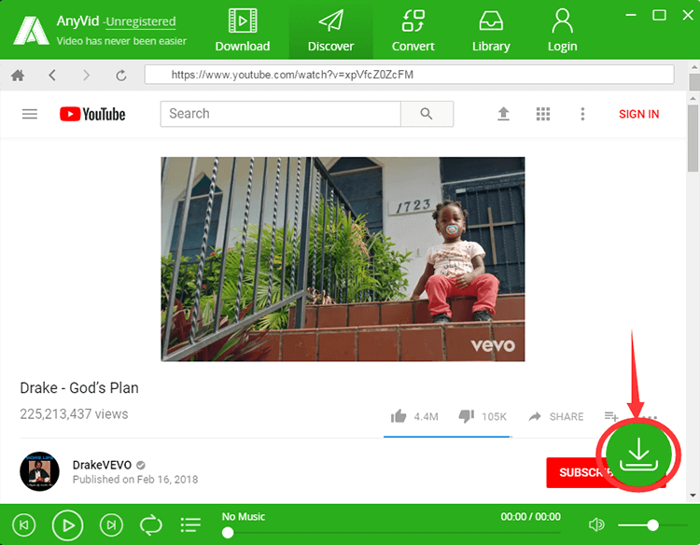Click the add to playlist icon
Image resolution: width=700 pixels, height=545 pixels.
coord(611,416)
